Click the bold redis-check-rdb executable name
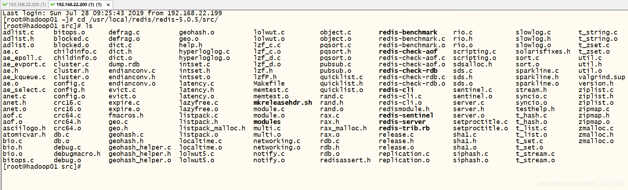 coord(408,71)
